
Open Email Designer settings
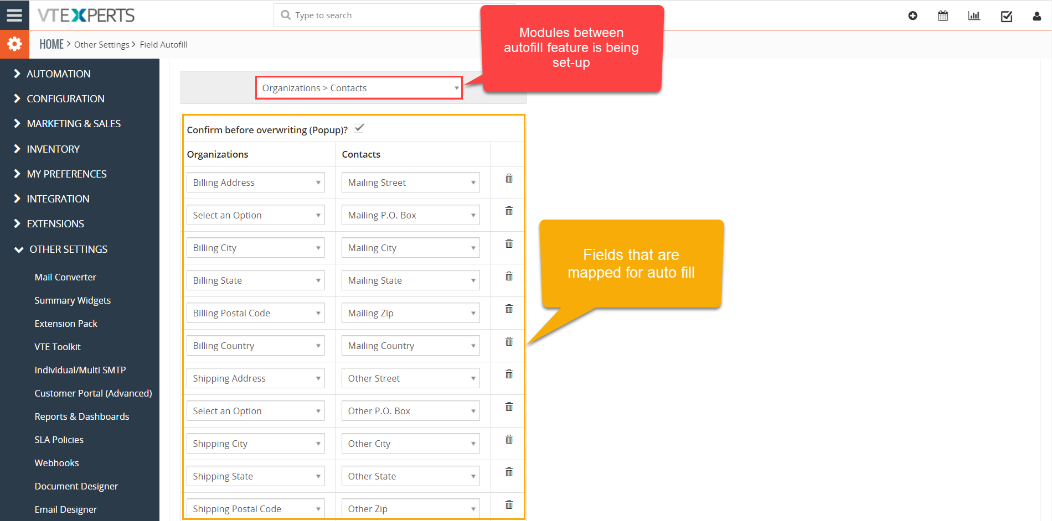66,509
